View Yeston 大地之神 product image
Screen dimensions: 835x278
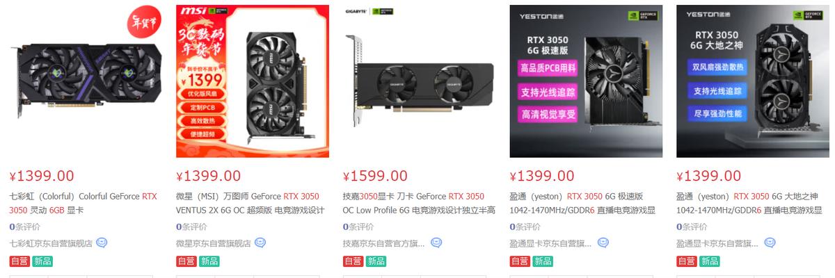click(x=753, y=81)
